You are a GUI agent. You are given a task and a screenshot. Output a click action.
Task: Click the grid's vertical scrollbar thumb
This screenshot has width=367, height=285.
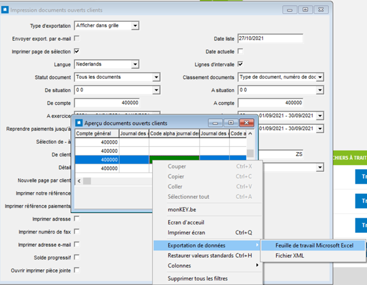250,153
